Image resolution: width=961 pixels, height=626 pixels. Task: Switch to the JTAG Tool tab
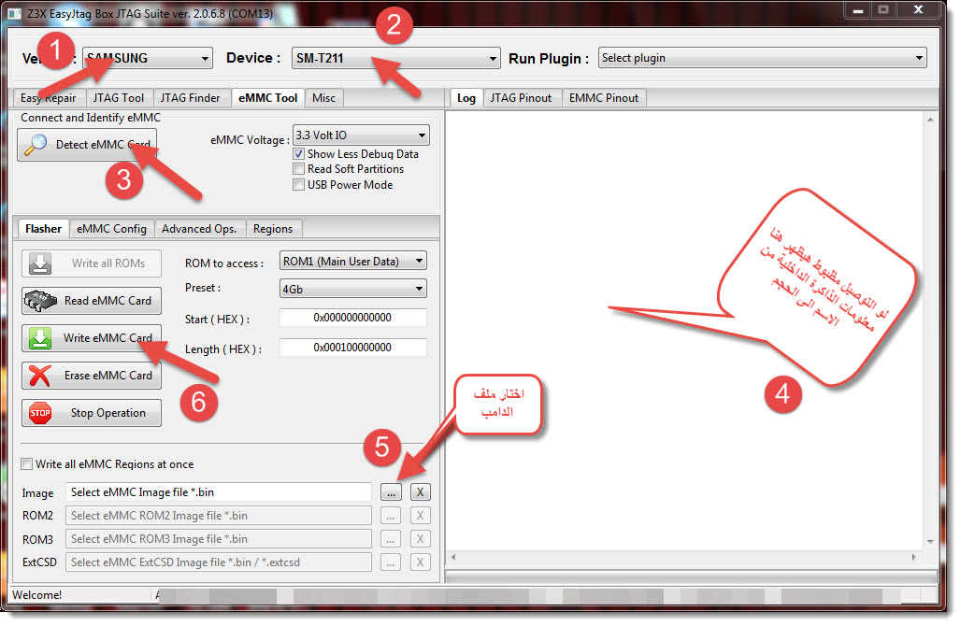[119, 98]
